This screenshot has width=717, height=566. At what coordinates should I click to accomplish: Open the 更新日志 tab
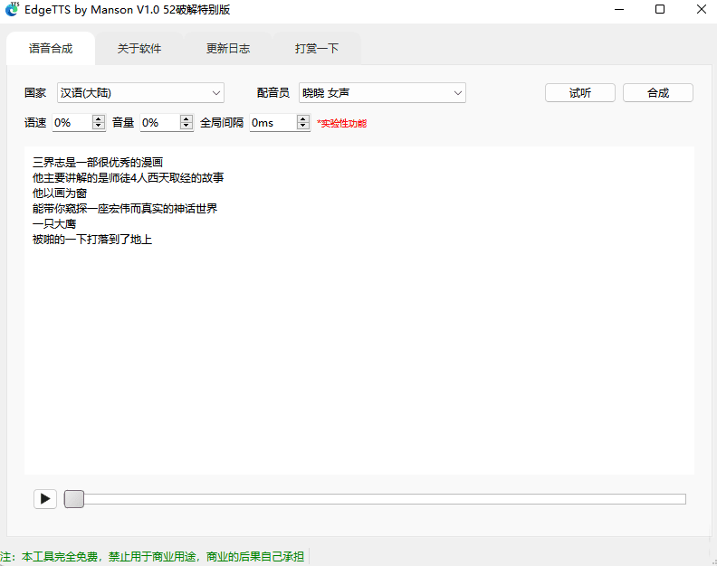pyautogui.click(x=228, y=49)
